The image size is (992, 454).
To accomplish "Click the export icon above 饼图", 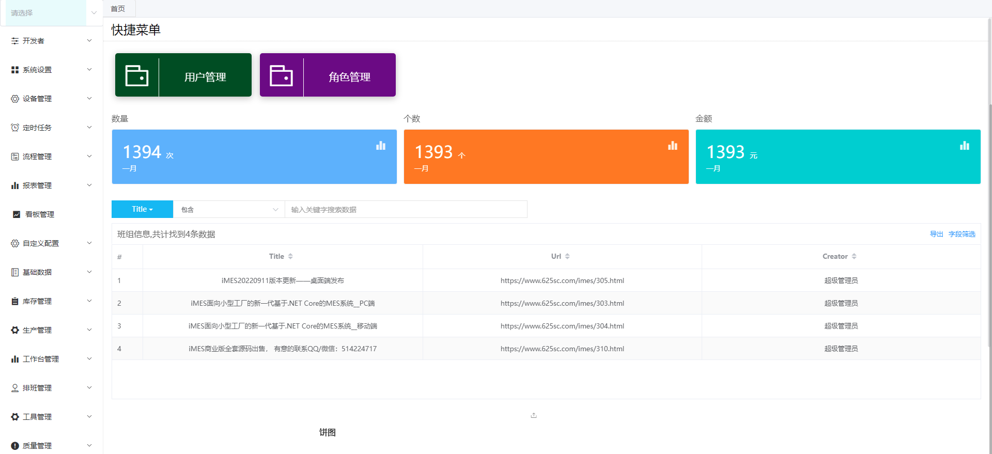I will click(534, 415).
